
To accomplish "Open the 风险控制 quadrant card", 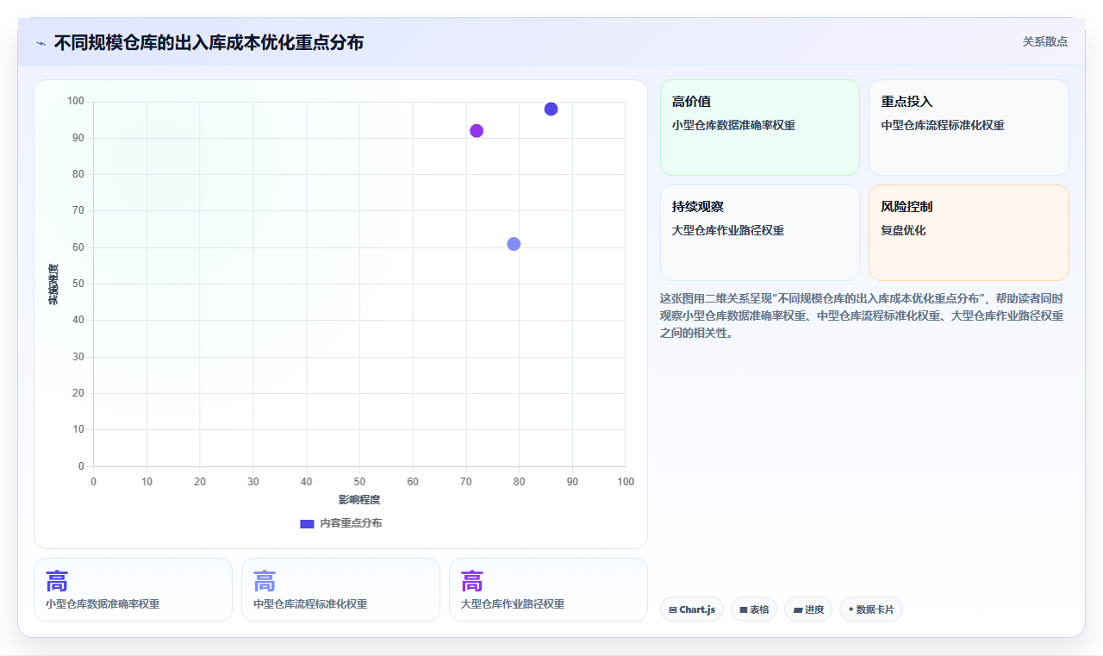I will coord(969,233).
